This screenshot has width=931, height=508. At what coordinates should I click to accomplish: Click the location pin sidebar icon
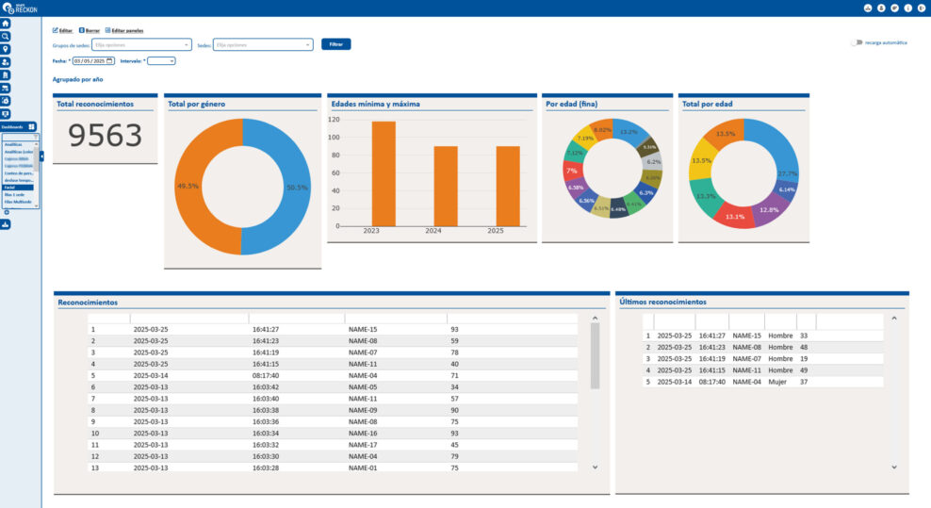coord(6,49)
